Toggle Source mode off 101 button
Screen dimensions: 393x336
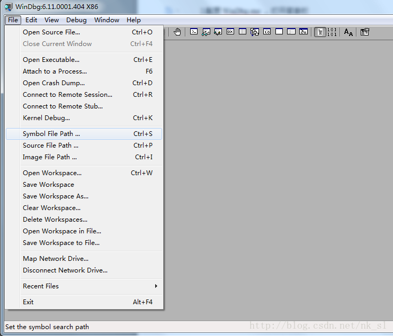tap(332, 32)
